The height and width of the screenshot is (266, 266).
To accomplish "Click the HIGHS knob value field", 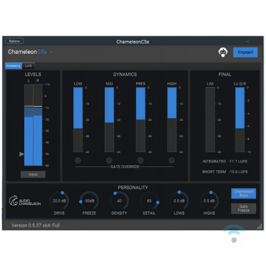I will pyautogui.click(x=209, y=201).
